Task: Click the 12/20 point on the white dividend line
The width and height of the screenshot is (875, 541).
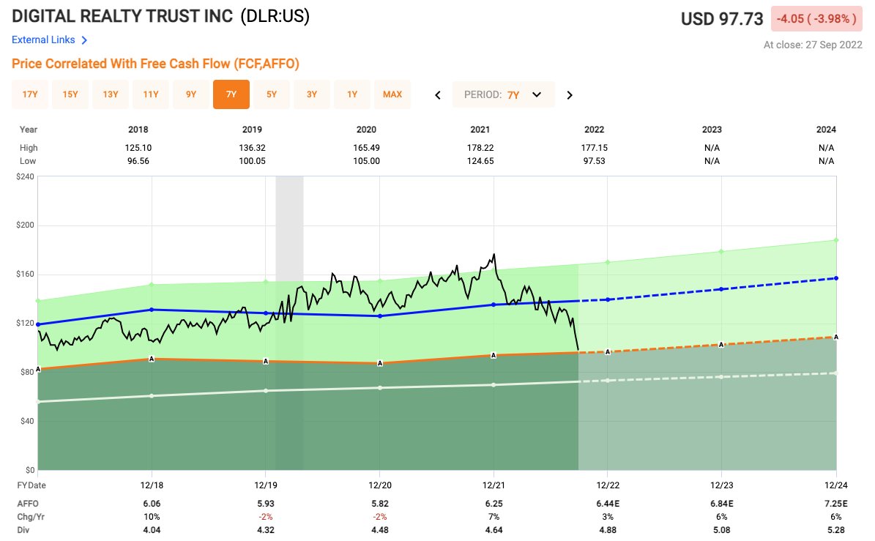Action: point(380,387)
